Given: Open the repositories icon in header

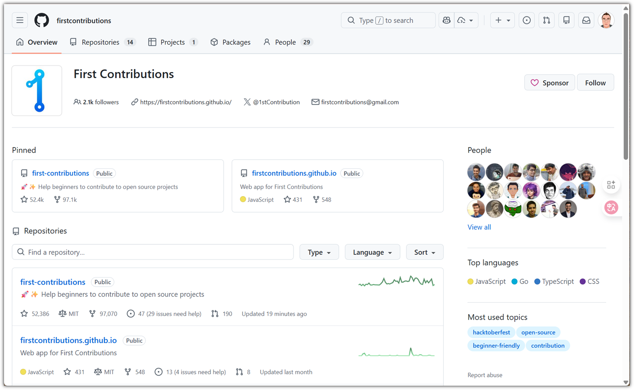Looking at the screenshot, I should pos(567,20).
